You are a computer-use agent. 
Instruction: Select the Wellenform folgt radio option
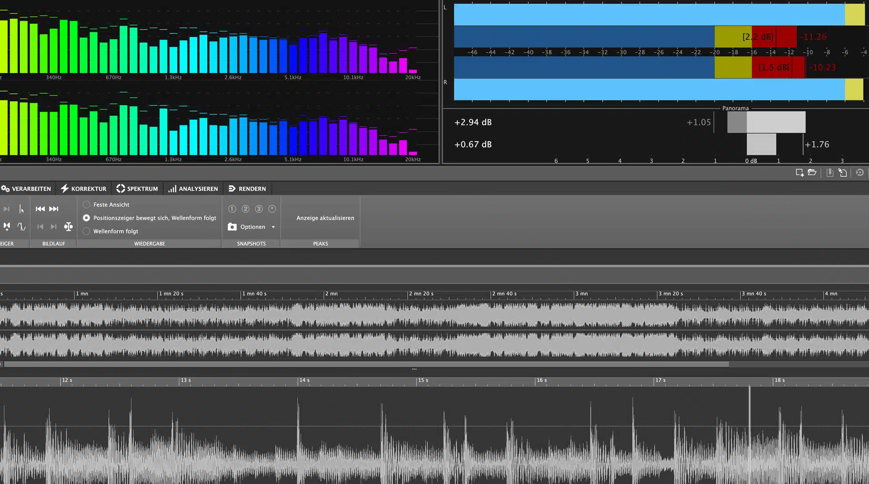(x=86, y=231)
